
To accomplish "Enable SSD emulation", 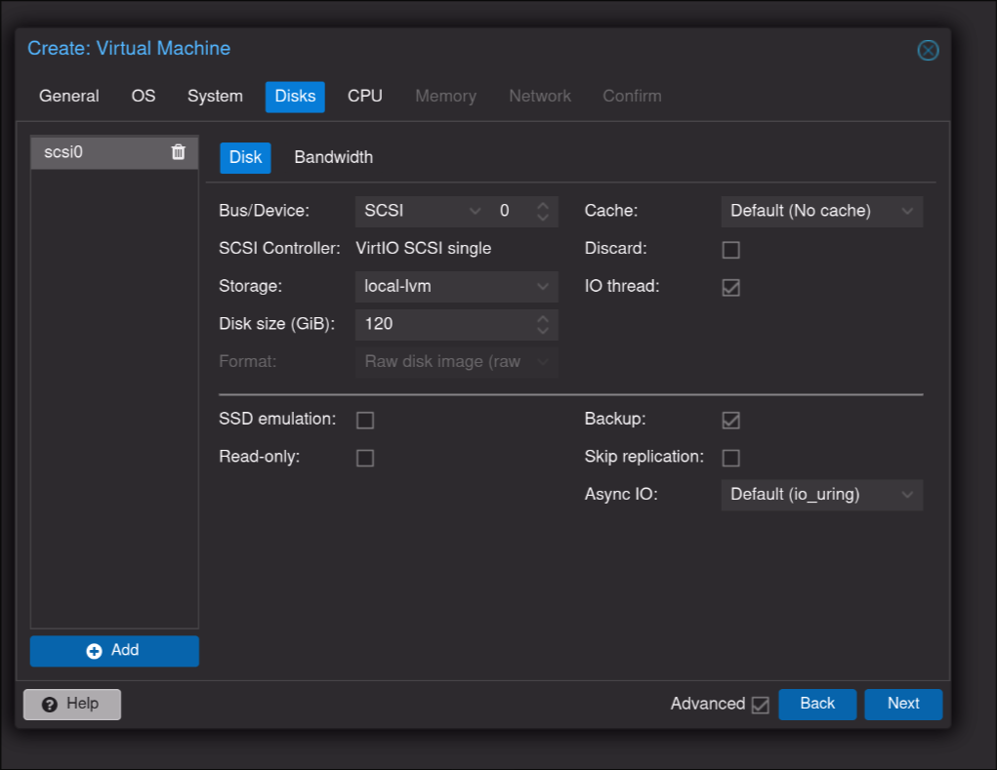I will (x=365, y=421).
